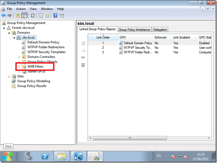Select Group Policy Modeling in the tree
This screenshot has width=217, height=163.
tap(33, 81)
